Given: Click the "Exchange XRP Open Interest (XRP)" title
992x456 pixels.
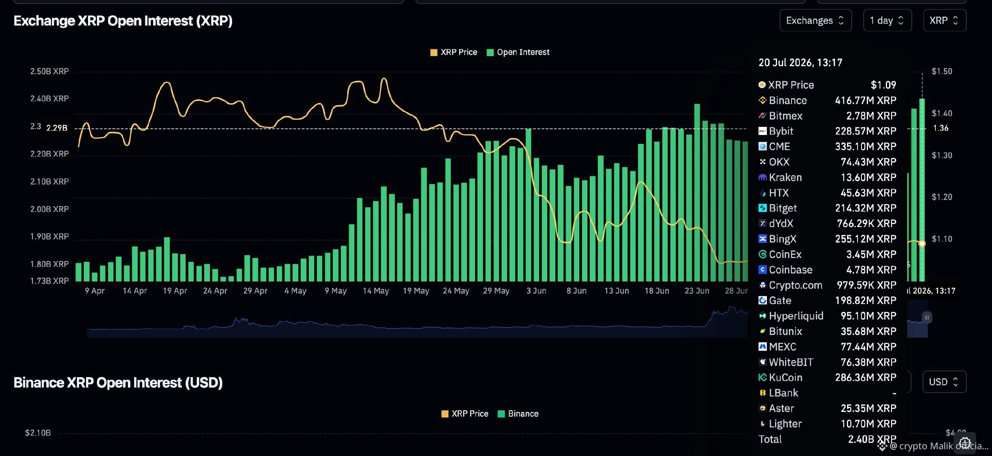Looking at the screenshot, I should 123,21.
